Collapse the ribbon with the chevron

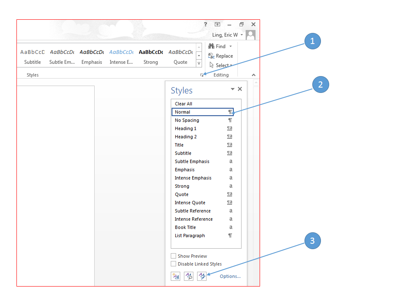(253, 75)
